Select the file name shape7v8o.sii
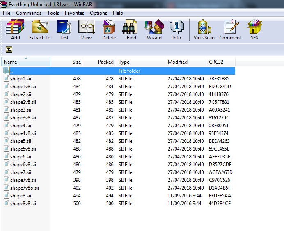The image size is (284, 231). pyautogui.click(x=25, y=188)
